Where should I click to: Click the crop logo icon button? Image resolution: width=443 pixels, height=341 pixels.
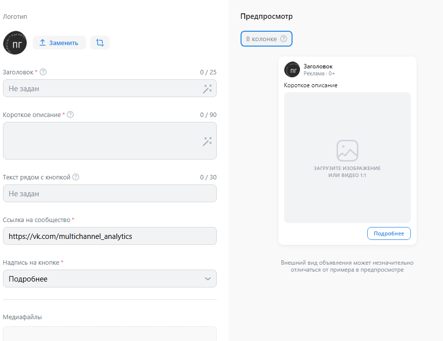tap(99, 43)
